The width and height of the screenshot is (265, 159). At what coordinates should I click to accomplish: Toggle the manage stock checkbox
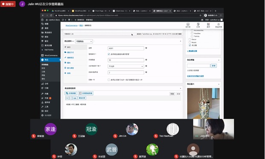coord(109,54)
